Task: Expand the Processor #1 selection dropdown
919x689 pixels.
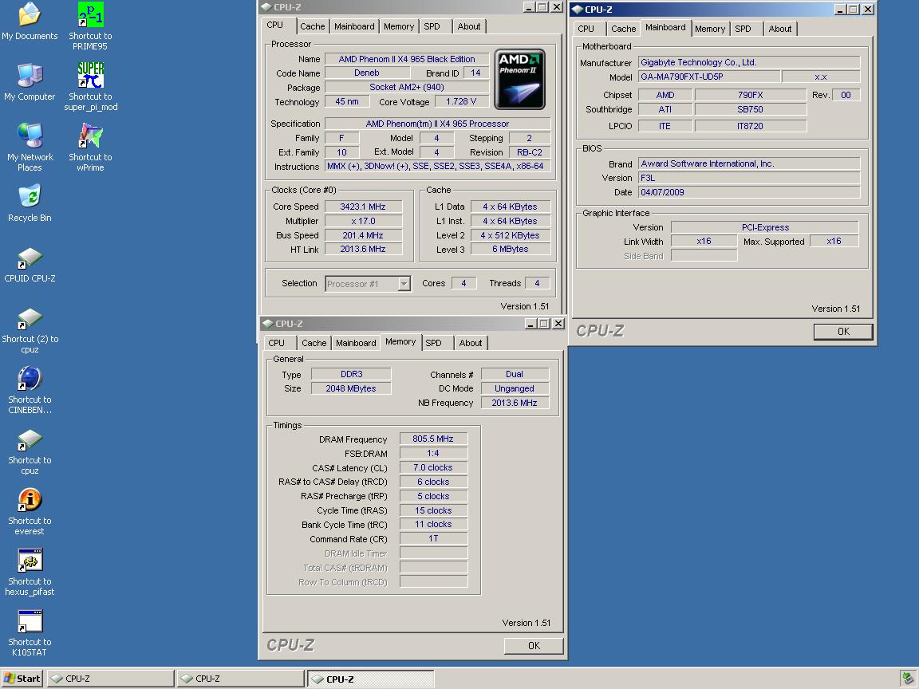Action: pos(404,284)
